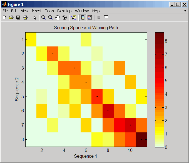Click the Show Plot Tools icon
Screen dimensions: 189x163
coord(106,17)
